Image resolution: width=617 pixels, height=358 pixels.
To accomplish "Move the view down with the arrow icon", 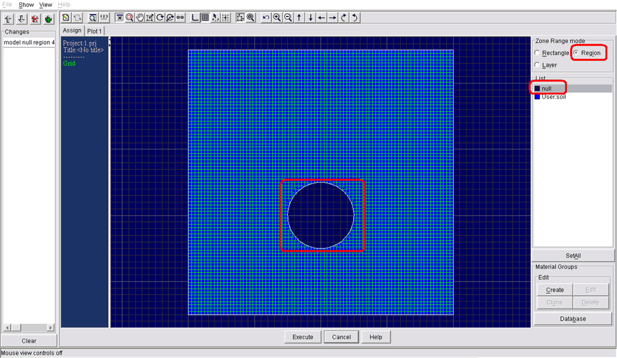I will (311, 17).
